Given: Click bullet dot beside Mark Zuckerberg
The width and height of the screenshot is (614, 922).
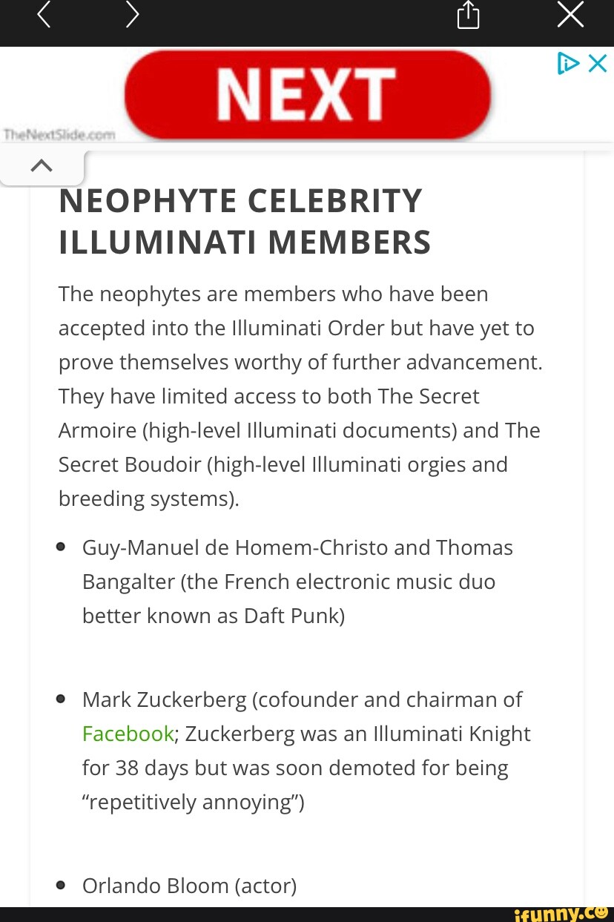Looking at the screenshot, I should tap(62, 699).
